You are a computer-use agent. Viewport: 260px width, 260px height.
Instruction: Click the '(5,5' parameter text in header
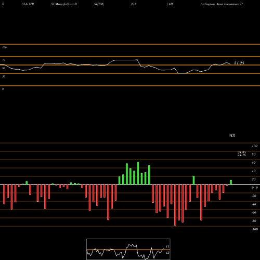click(134, 4)
